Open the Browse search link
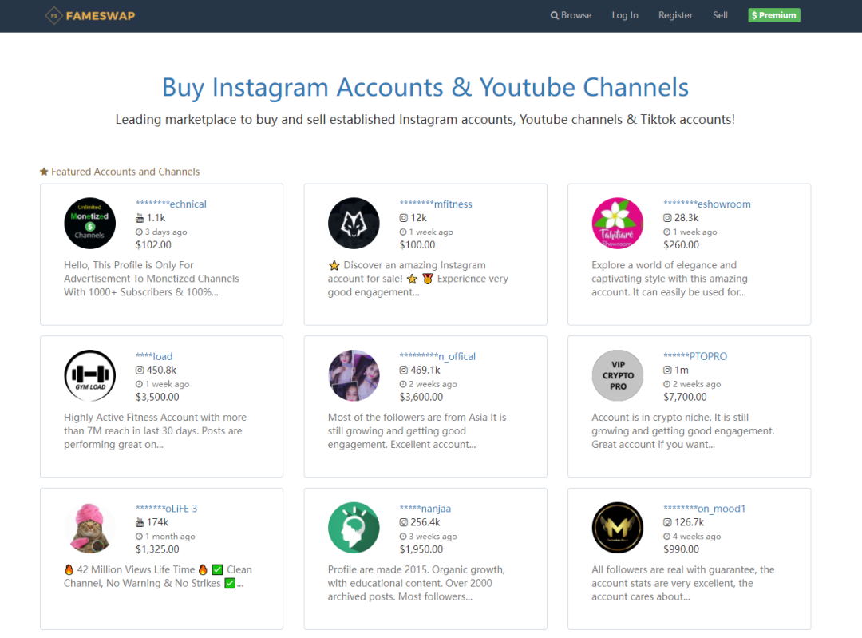The width and height of the screenshot is (862, 638). (571, 15)
